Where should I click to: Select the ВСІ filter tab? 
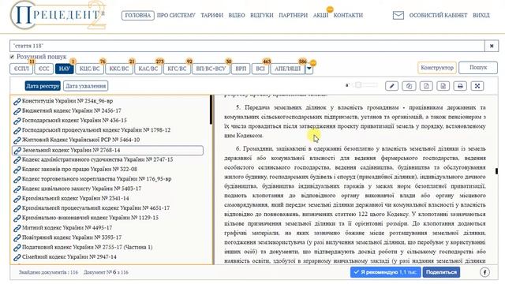point(260,69)
